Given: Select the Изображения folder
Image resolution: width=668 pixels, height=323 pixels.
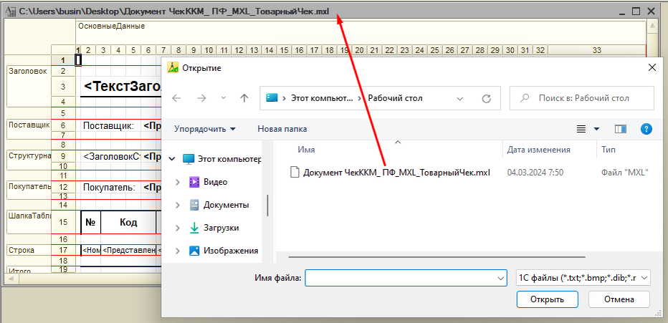Looking at the screenshot, I should (x=231, y=251).
